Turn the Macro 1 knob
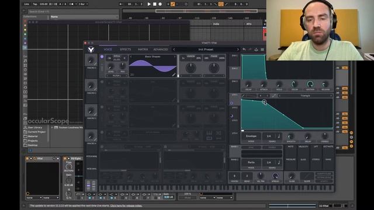 point(91,60)
